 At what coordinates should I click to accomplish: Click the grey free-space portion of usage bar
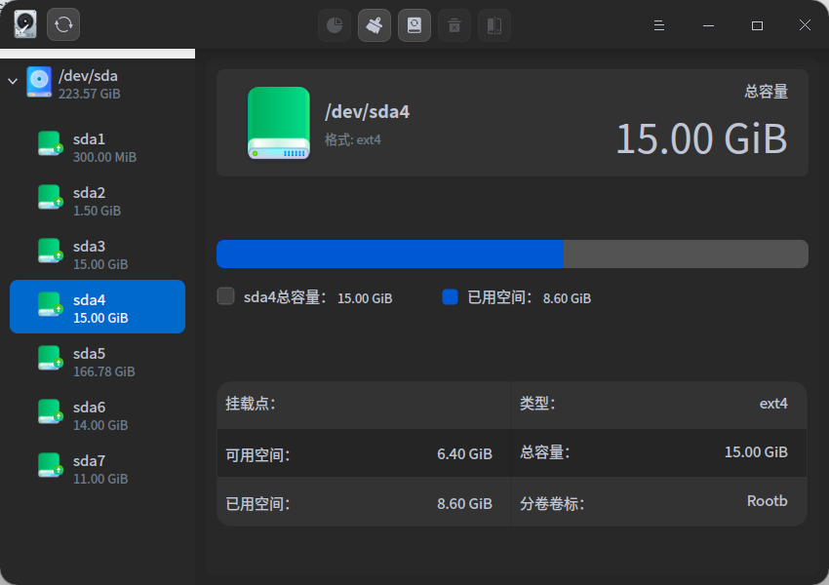coord(686,253)
